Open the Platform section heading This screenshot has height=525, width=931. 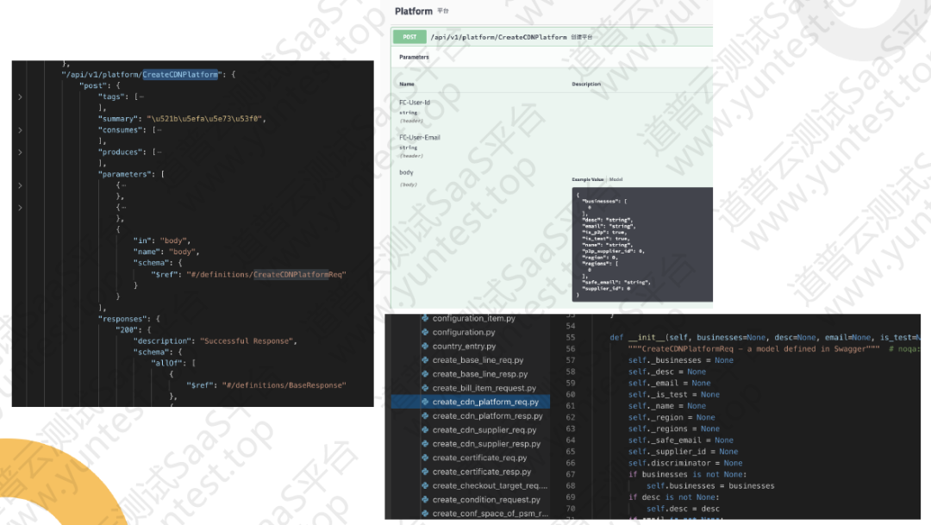click(414, 11)
